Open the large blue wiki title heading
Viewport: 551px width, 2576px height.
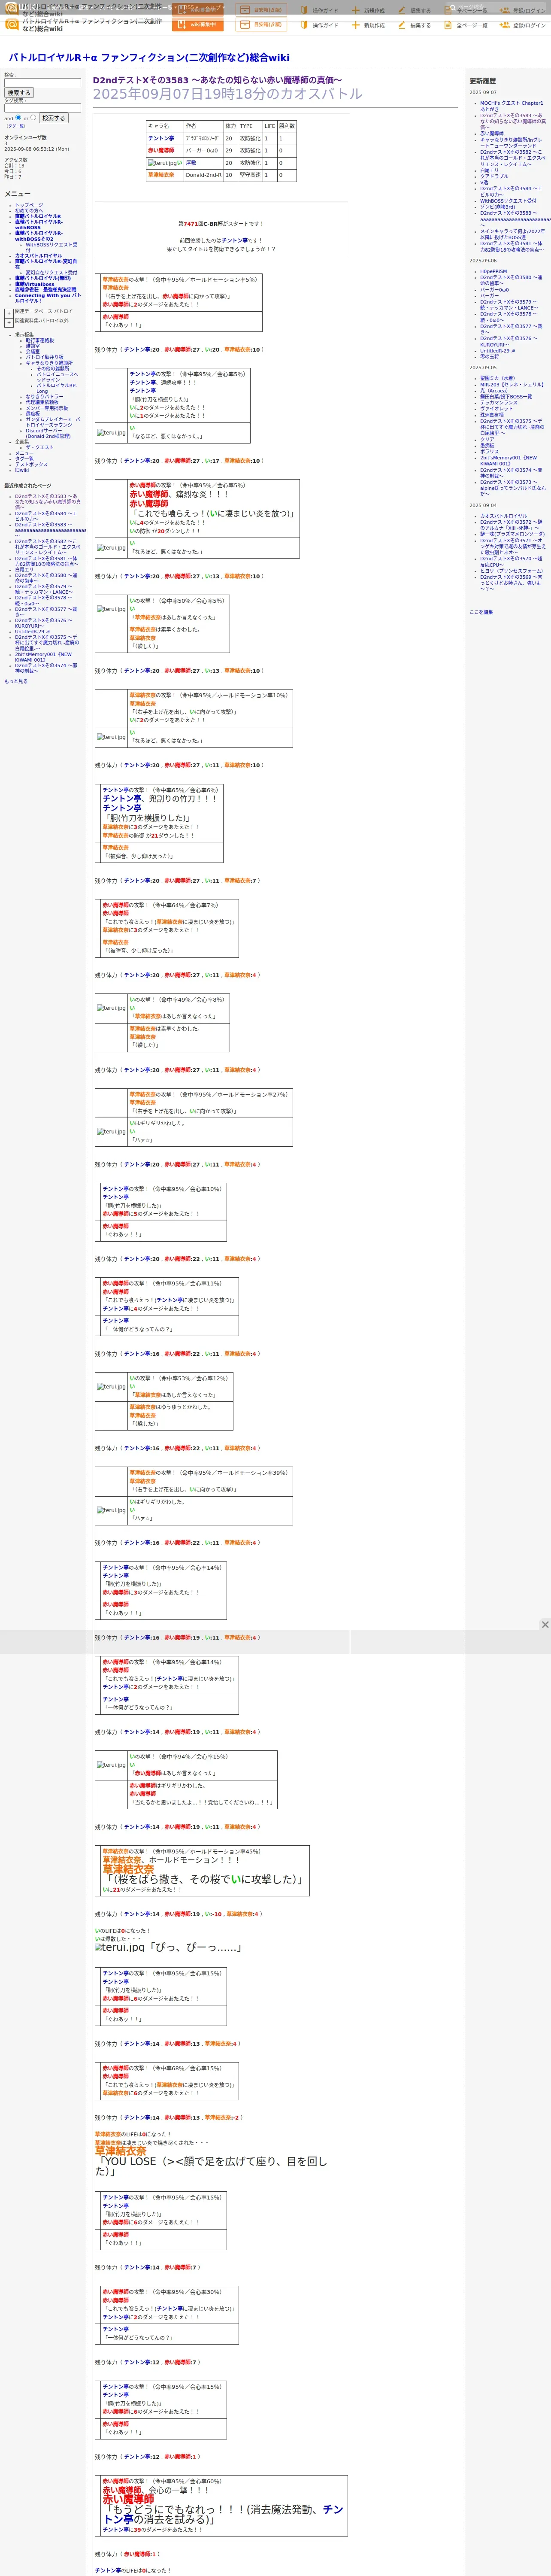click(x=148, y=58)
